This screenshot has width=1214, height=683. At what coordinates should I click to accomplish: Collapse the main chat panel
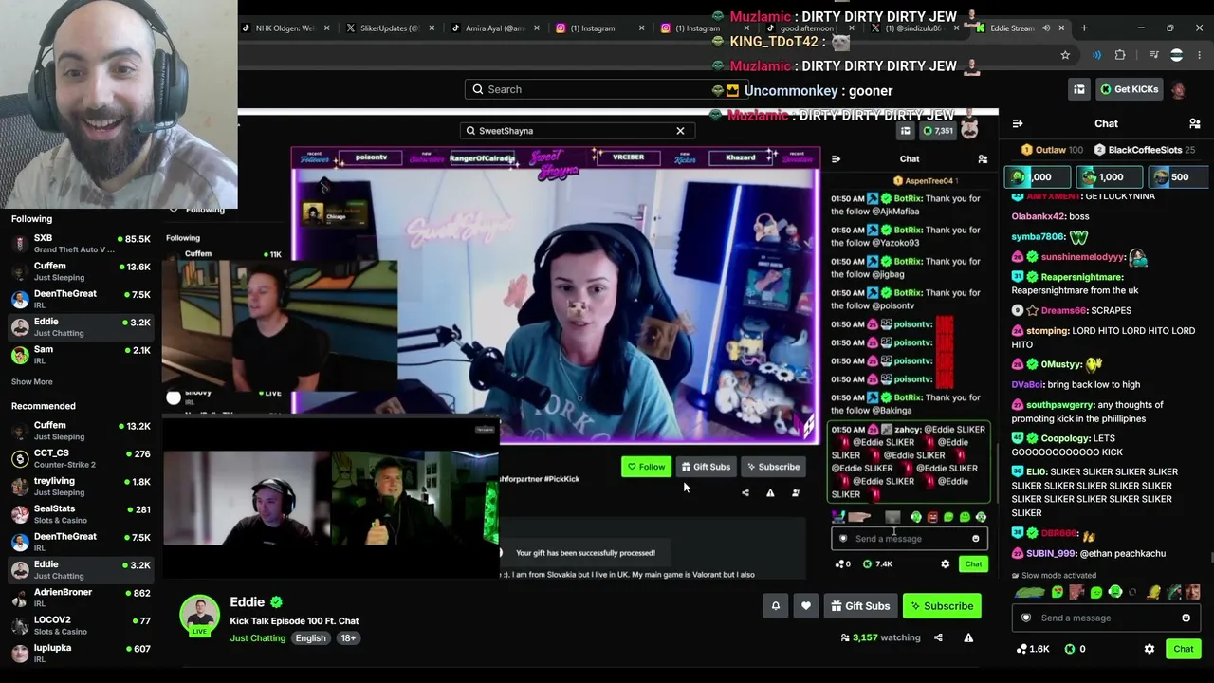pos(1017,123)
